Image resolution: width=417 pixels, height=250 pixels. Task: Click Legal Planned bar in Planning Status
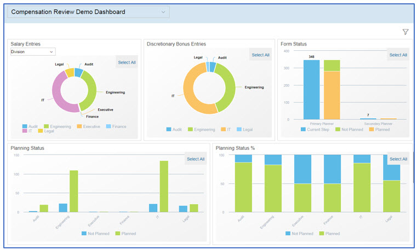(x=194, y=208)
